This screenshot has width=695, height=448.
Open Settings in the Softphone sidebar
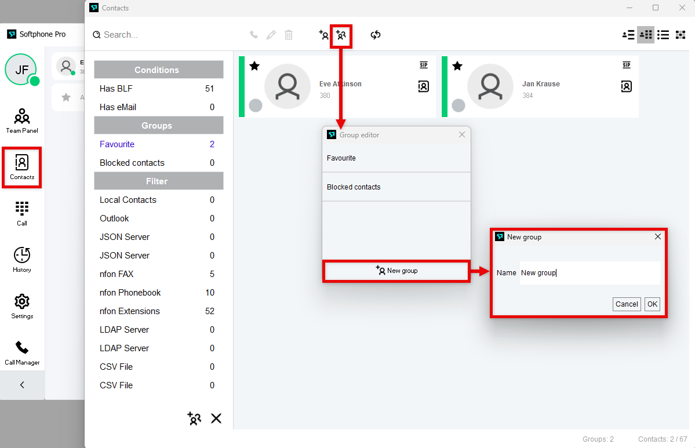tap(21, 306)
